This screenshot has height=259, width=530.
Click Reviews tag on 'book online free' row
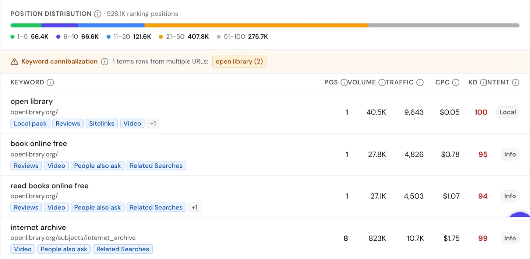click(26, 166)
